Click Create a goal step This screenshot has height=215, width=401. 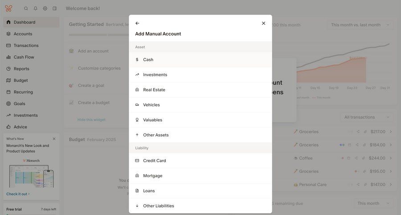tap(91, 85)
